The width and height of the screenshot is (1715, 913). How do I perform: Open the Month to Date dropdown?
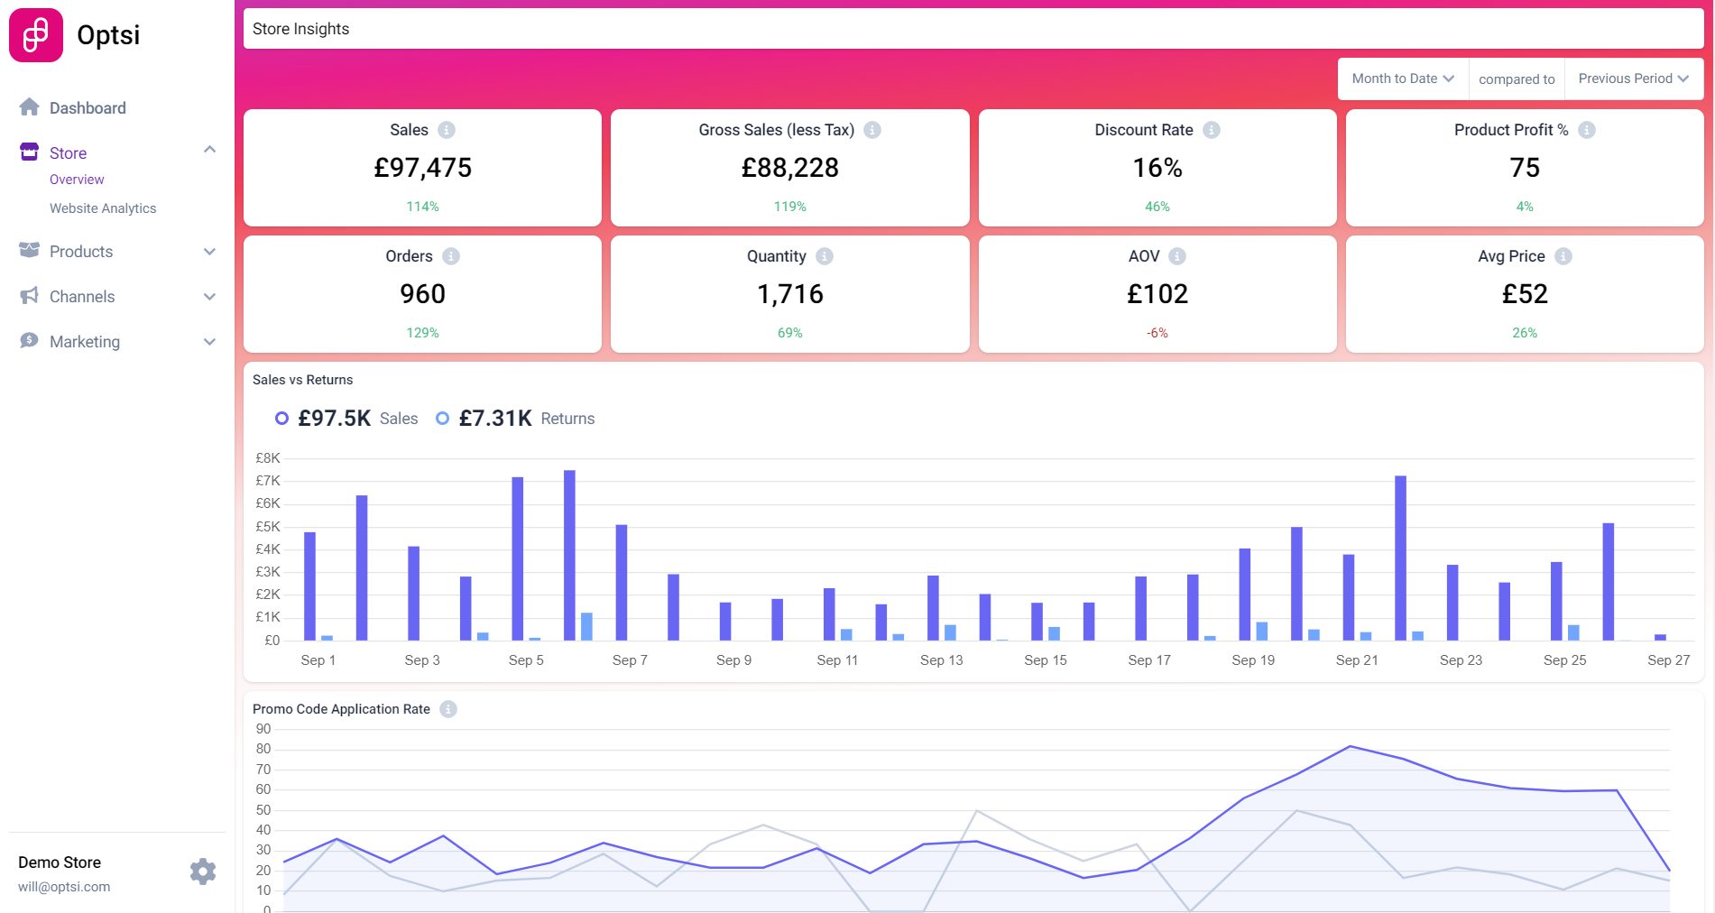pyautogui.click(x=1403, y=78)
